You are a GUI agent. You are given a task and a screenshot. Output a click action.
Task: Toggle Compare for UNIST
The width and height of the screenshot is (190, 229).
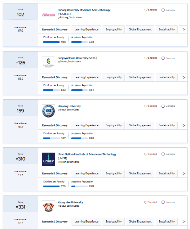tap(163, 154)
